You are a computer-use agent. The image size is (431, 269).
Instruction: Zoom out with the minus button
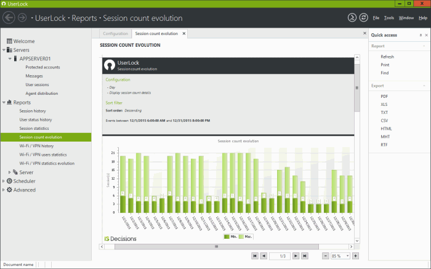(x=326, y=256)
